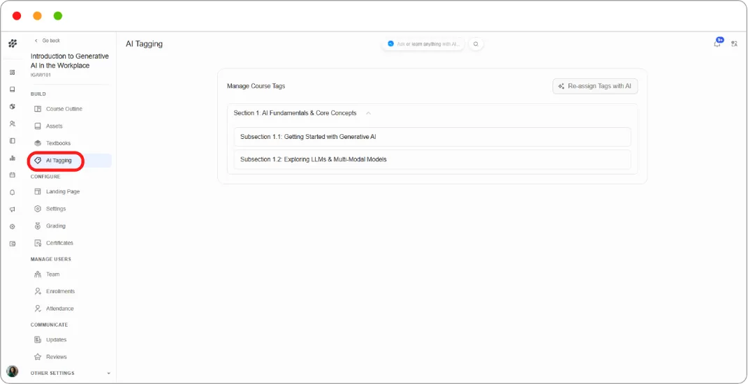Open the pie chart icon in left rail
Image resolution: width=748 pixels, height=384 pixels.
(13, 106)
